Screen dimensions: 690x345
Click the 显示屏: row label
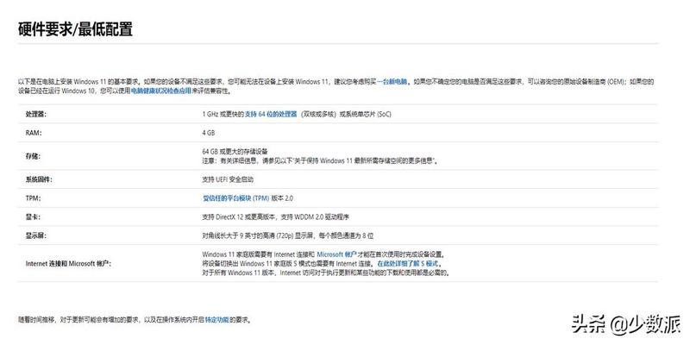pos(36,235)
